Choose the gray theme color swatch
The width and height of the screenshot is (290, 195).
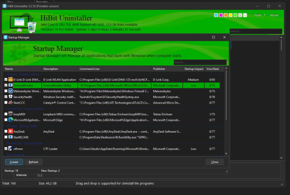240,15
